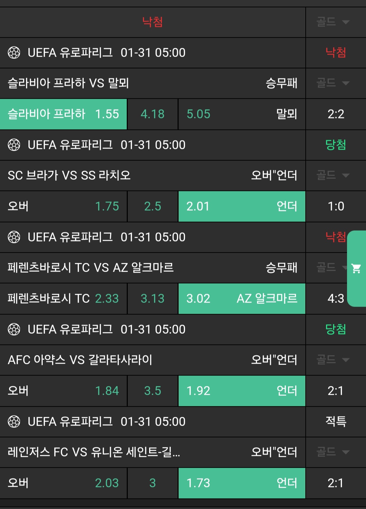This screenshot has height=509, width=366.
Task: Click soccer ball icon beside Ajax match
Action: pyautogui.click(x=14, y=329)
